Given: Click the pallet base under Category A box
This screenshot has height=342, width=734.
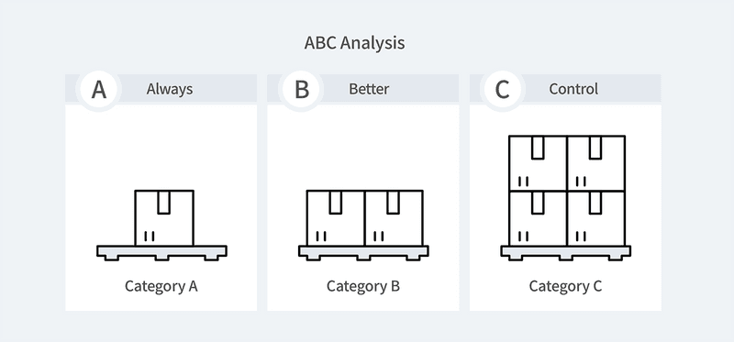Looking at the screenshot, I should point(161,253).
